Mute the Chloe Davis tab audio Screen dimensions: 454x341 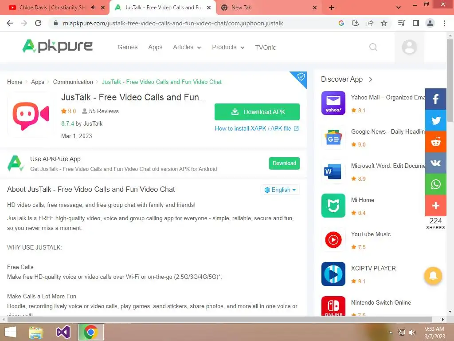pos(93,8)
